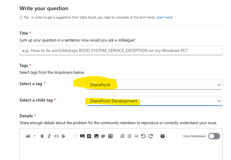Undo the last edit
This screenshot has width=231, height=160.
(x=143, y=136)
